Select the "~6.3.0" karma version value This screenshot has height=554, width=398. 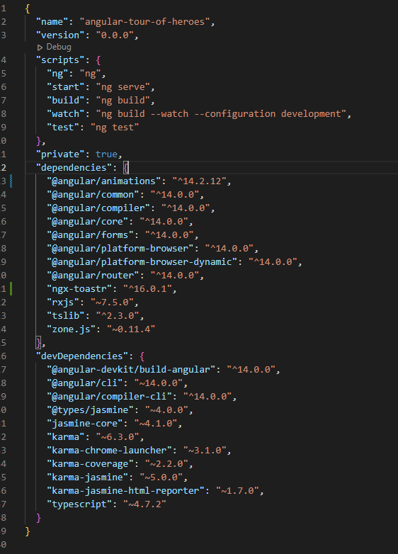118,436
